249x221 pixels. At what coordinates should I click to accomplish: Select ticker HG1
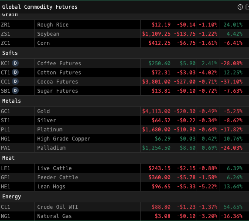[x=6, y=139]
